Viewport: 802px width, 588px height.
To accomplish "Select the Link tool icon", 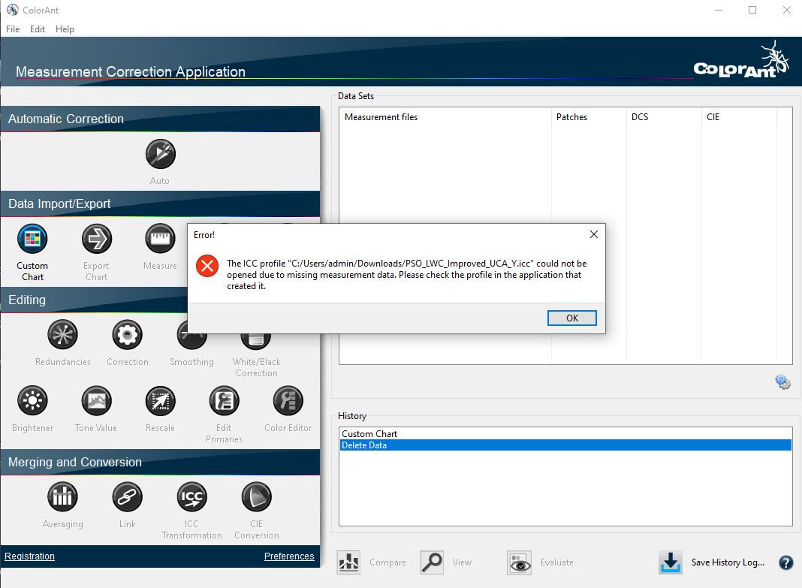I will click(x=127, y=496).
